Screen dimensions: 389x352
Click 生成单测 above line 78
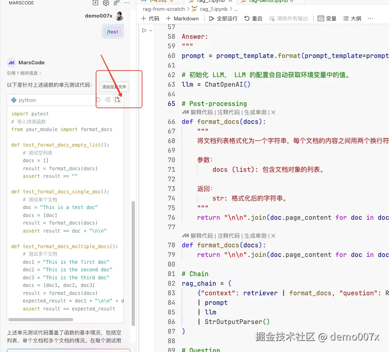pos(255,236)
